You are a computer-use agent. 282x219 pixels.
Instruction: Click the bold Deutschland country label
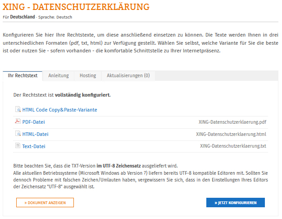point(23,17)
